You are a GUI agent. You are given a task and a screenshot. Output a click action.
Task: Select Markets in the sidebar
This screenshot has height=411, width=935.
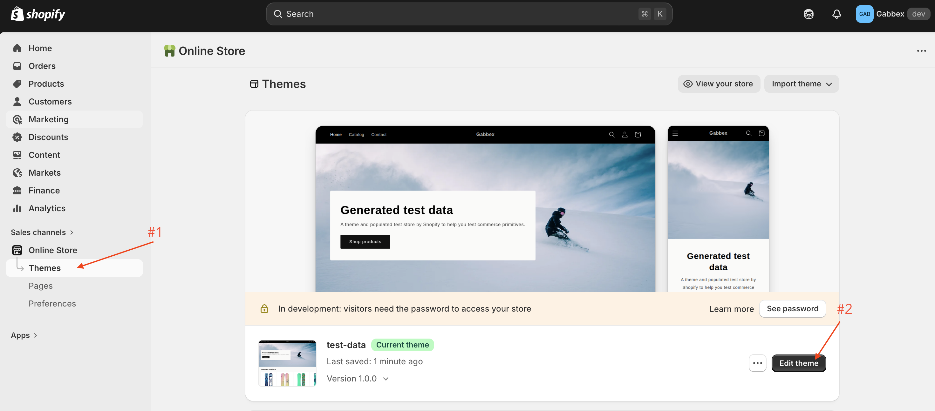pyautogui.click(x=44, y=172)
